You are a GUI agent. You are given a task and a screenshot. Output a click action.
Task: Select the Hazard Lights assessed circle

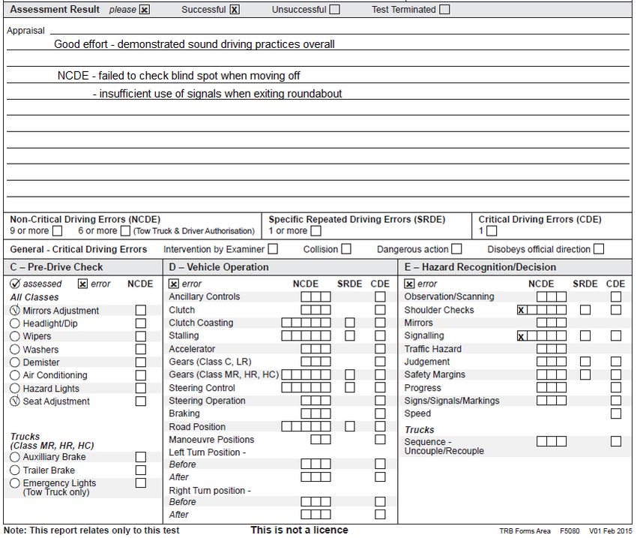(15, 389)
